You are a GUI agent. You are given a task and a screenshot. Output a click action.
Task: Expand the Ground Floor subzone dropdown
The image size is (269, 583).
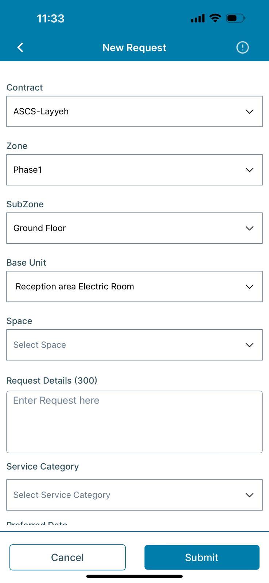click(x=134, y=228)
